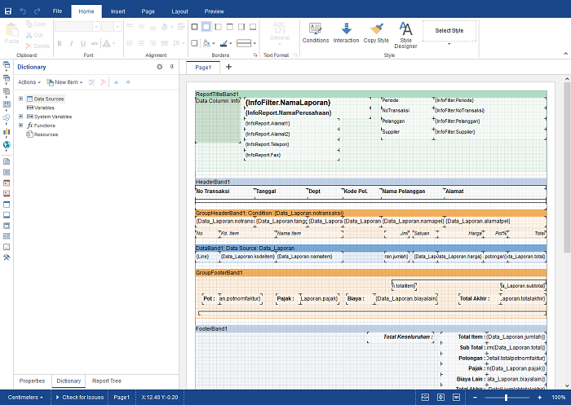Switch to the Report Tree tab
The width and height of the screenshot is (571, 405).
106,381
